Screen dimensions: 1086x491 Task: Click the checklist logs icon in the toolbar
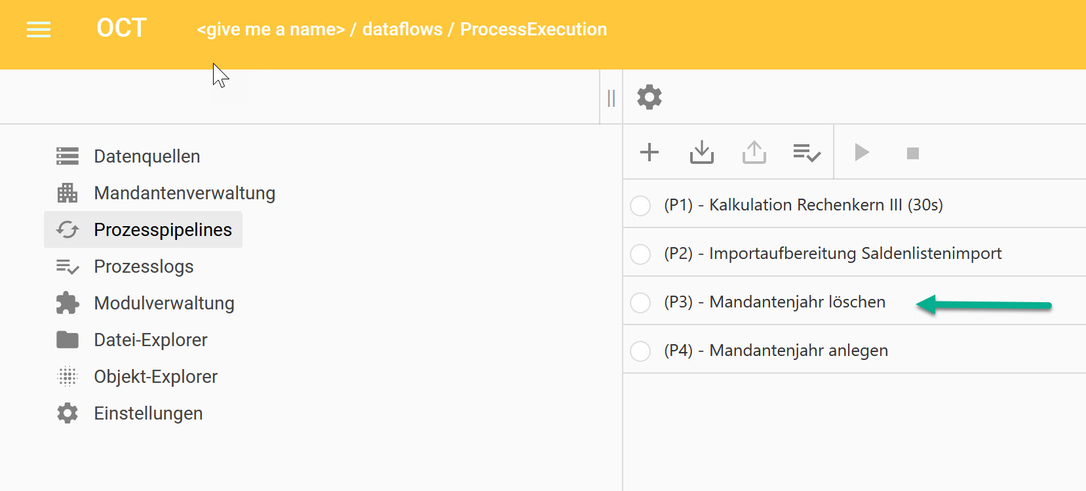click(807, 153)
